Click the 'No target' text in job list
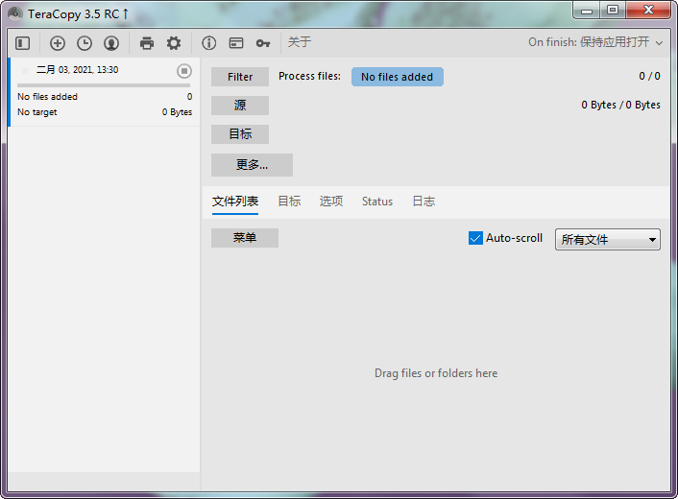This screenshot has height=499, width=678. pos(37,112)
